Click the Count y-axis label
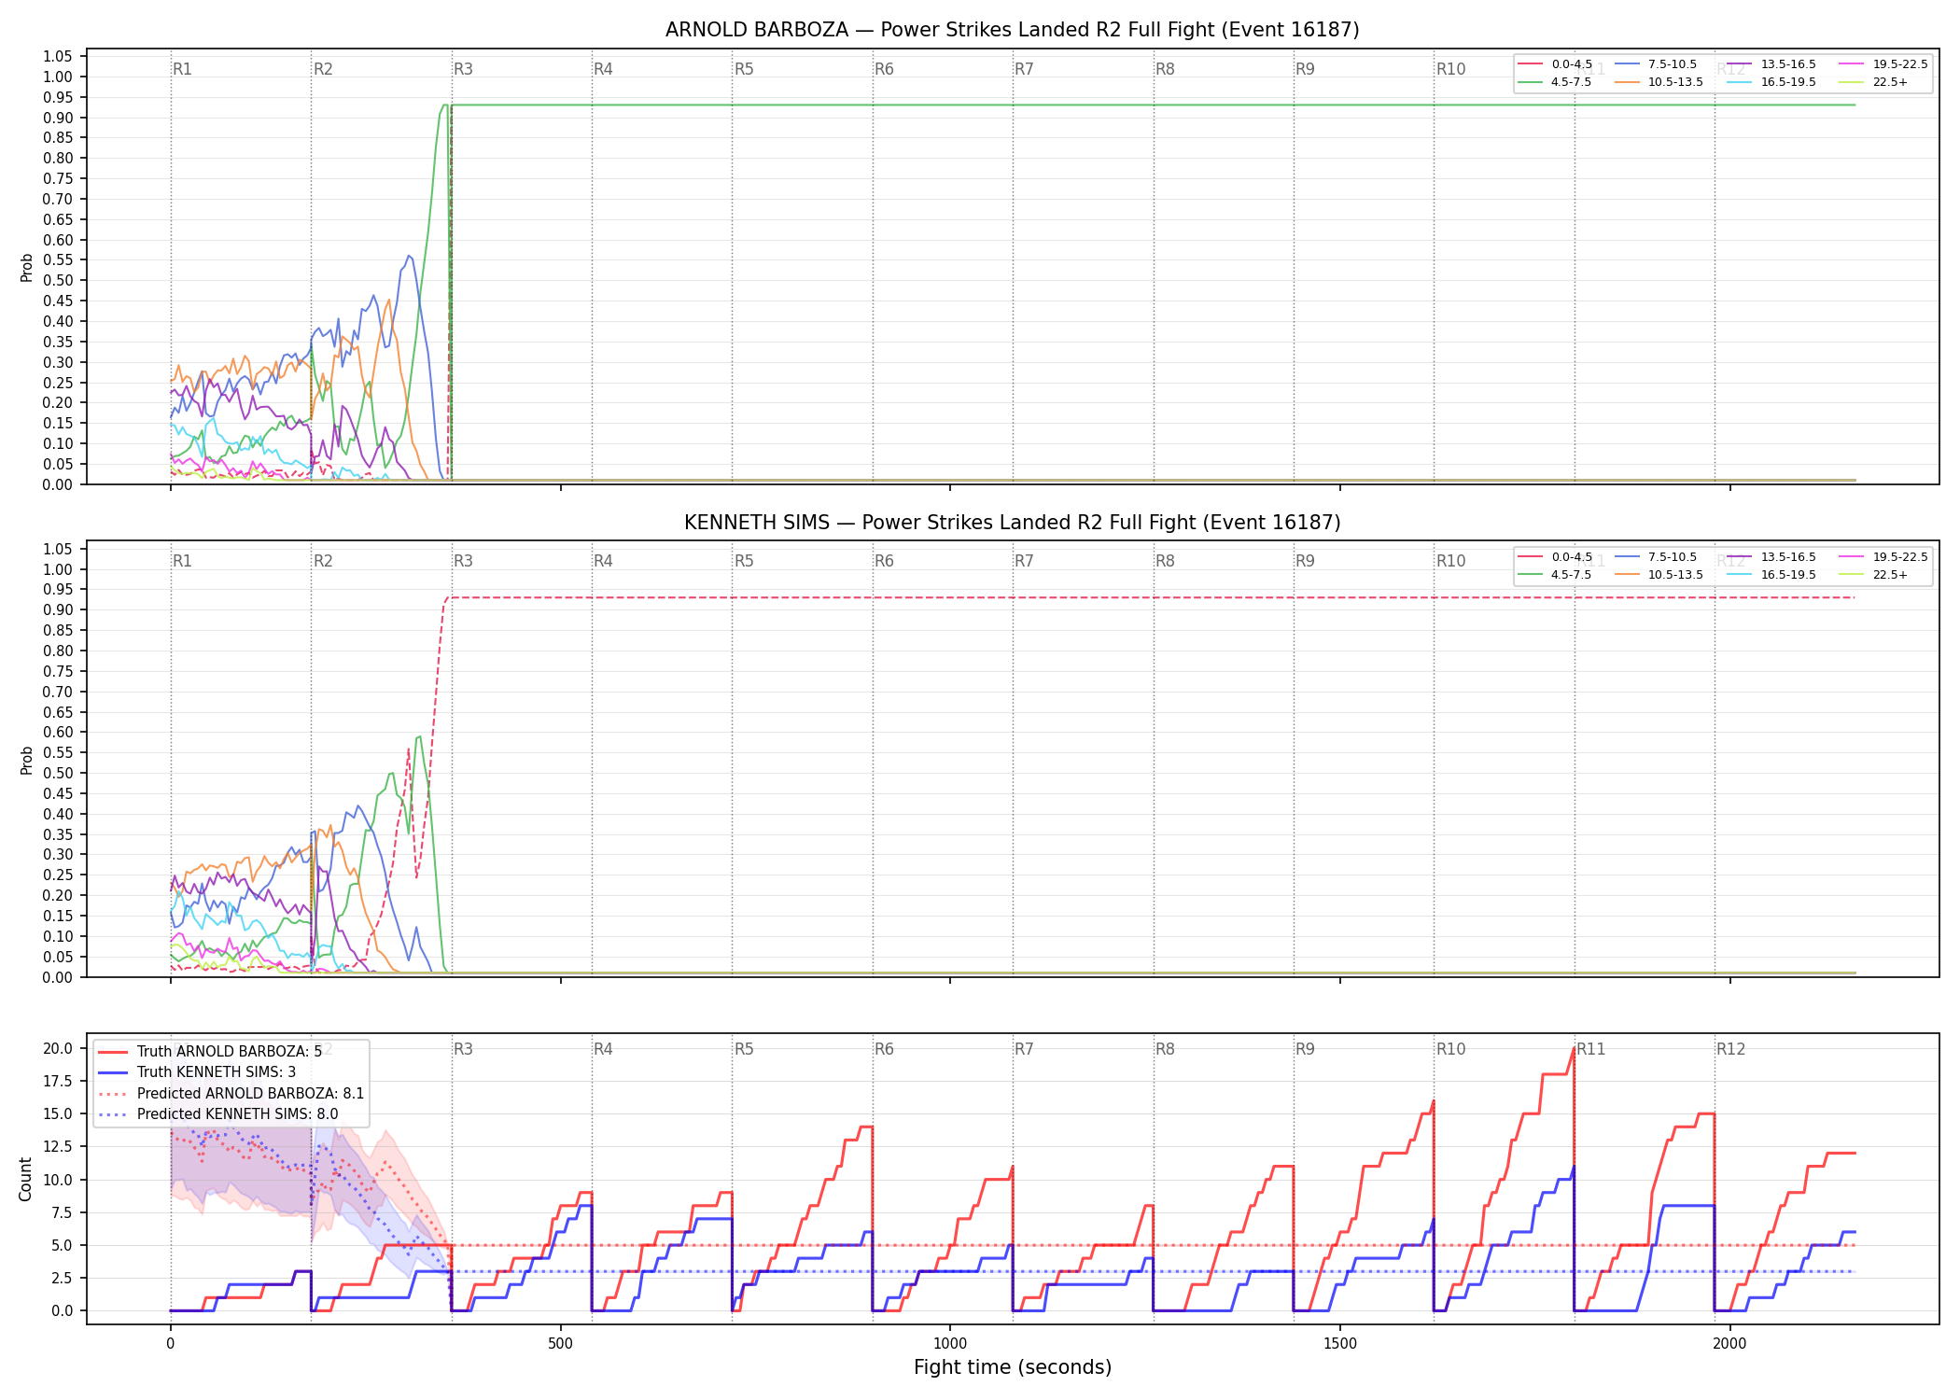Viewport: 1960px width, 1400px height. coord(25,1179)
